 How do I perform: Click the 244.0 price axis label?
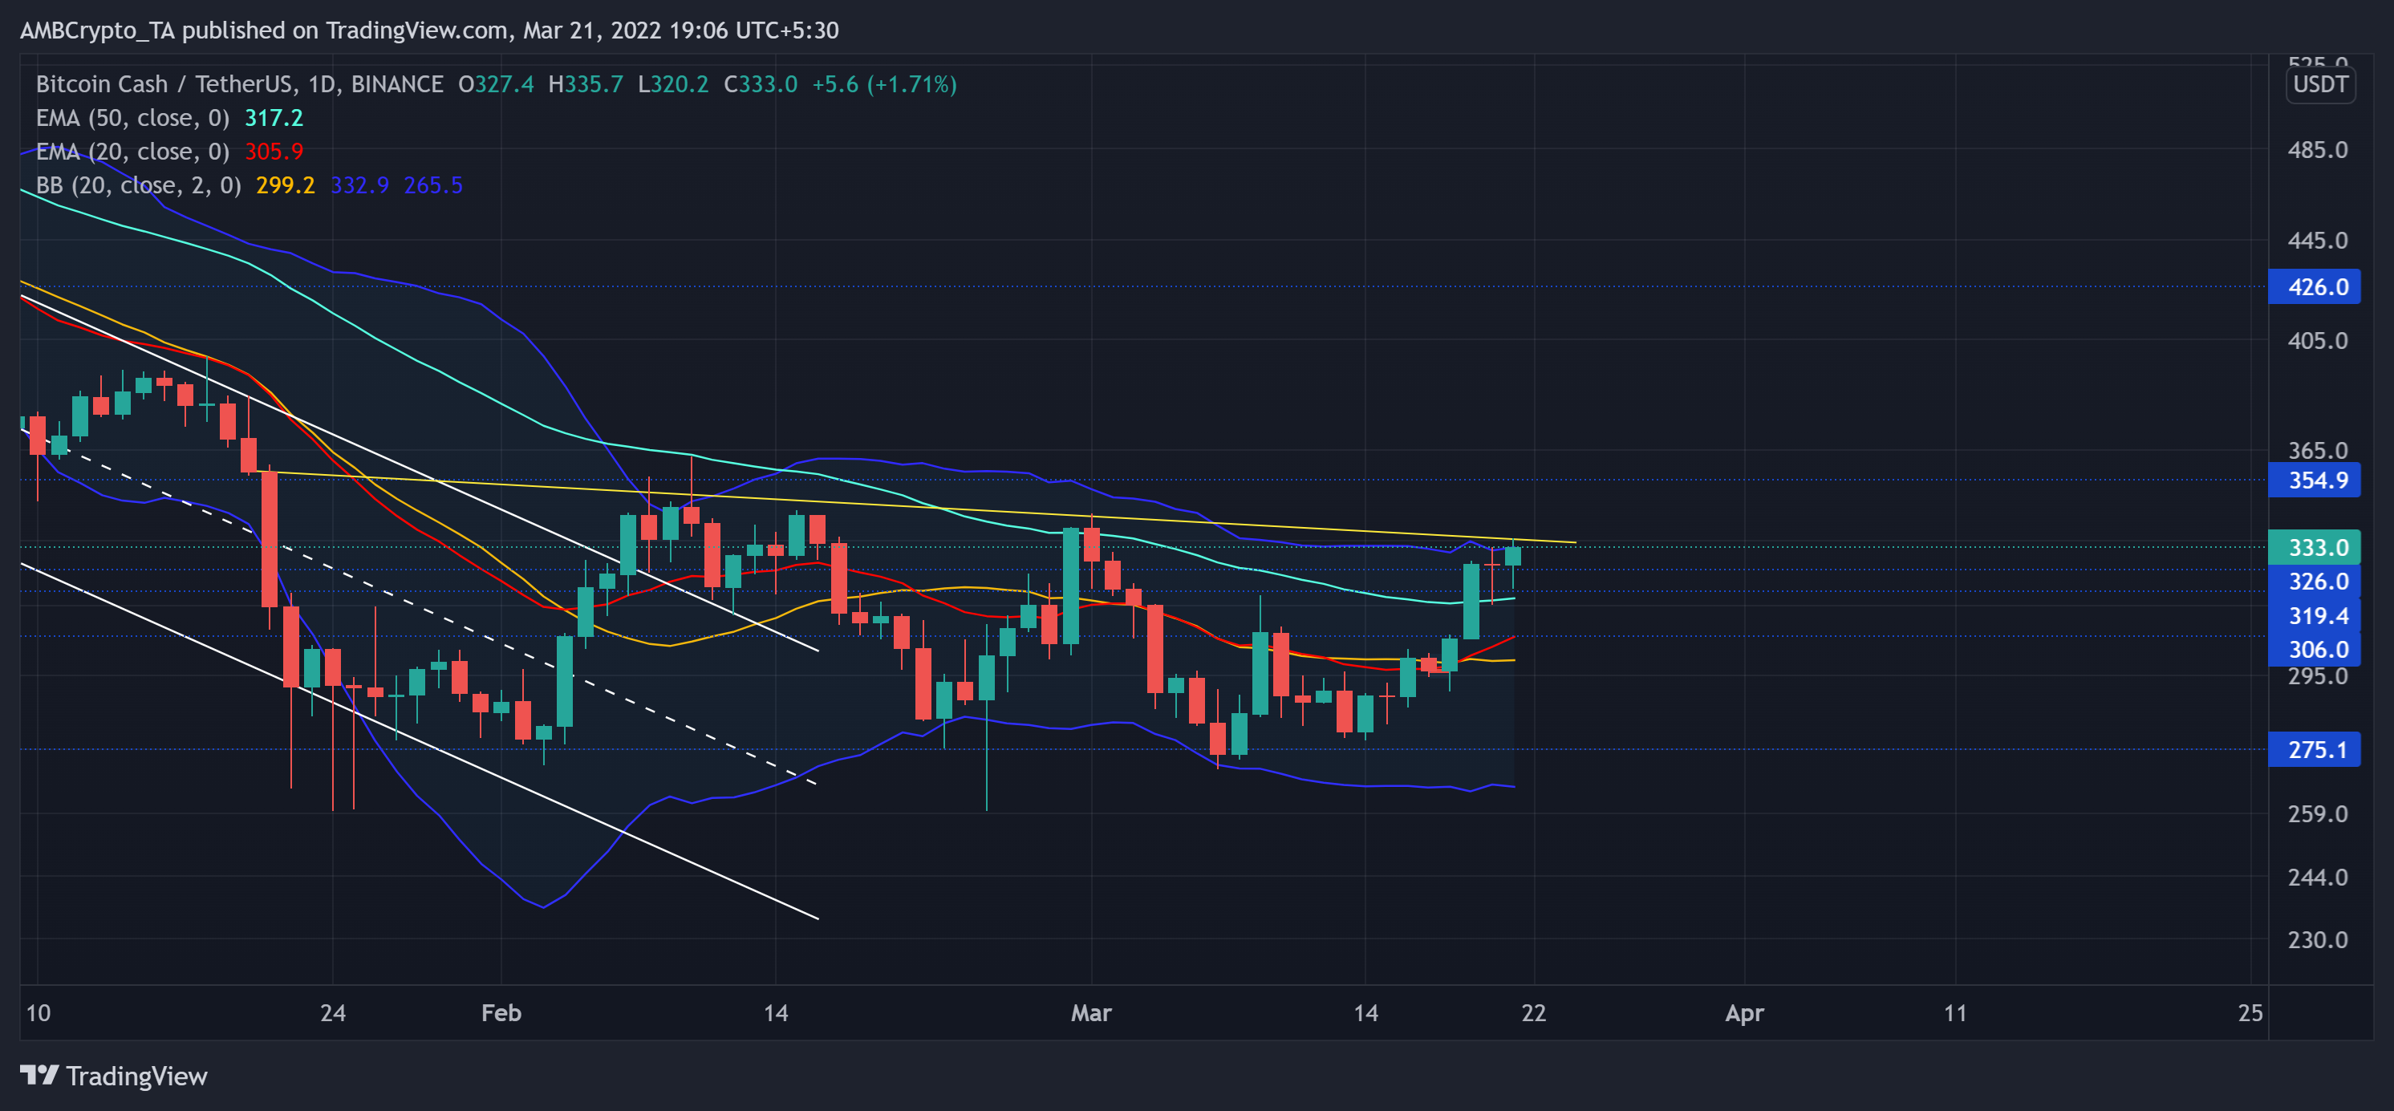click(2317, 877)
